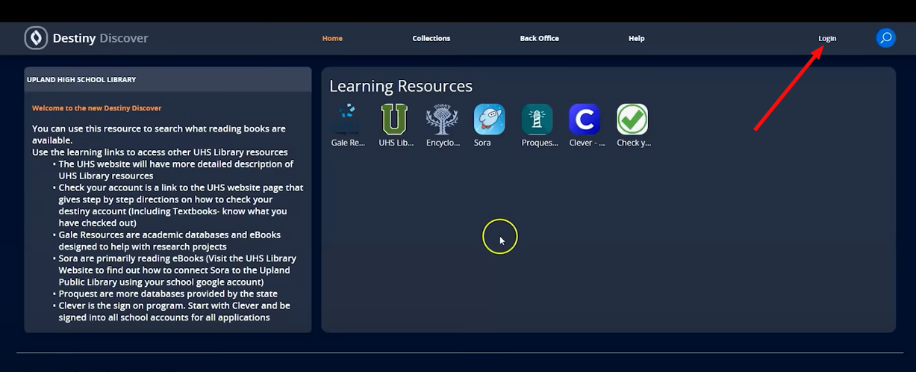This screenshot has height=372, width=916.
Task: Click the Destiny Discover logo icon
Action: pos(36,38)
